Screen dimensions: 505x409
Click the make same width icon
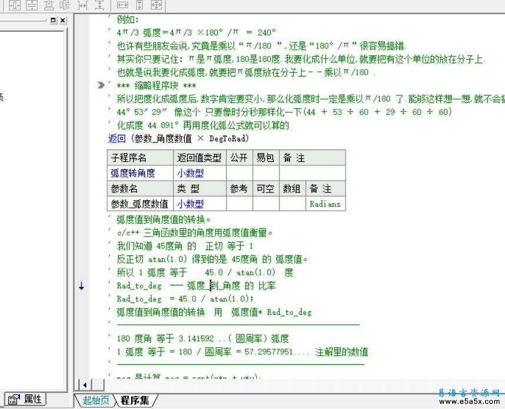[x=122, y=5]
